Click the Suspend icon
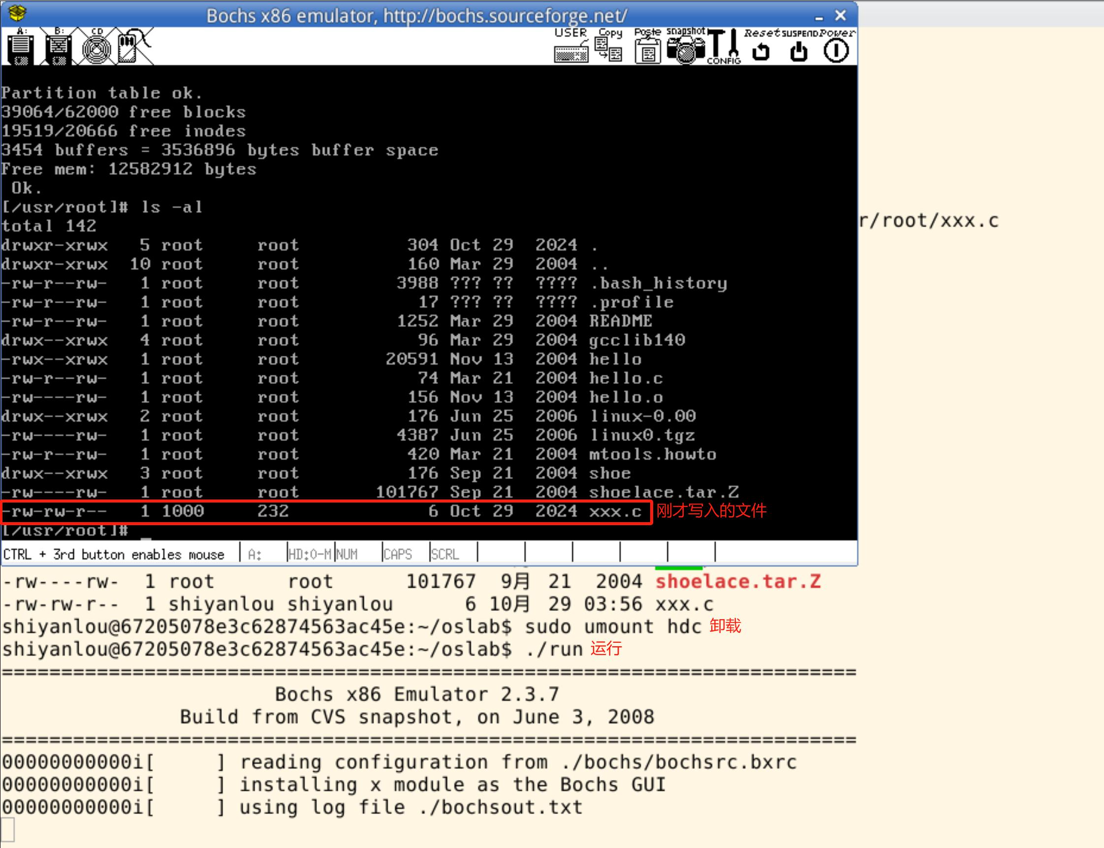 (x=799, y=46)
